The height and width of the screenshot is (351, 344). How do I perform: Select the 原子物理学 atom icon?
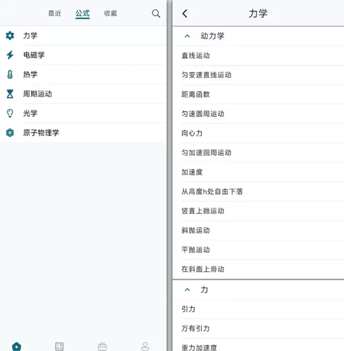[10, 133]
